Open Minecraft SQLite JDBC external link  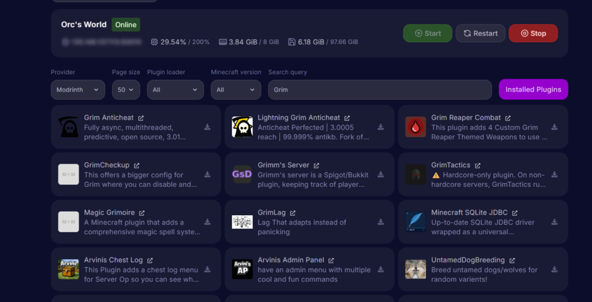tap(515, 213)
